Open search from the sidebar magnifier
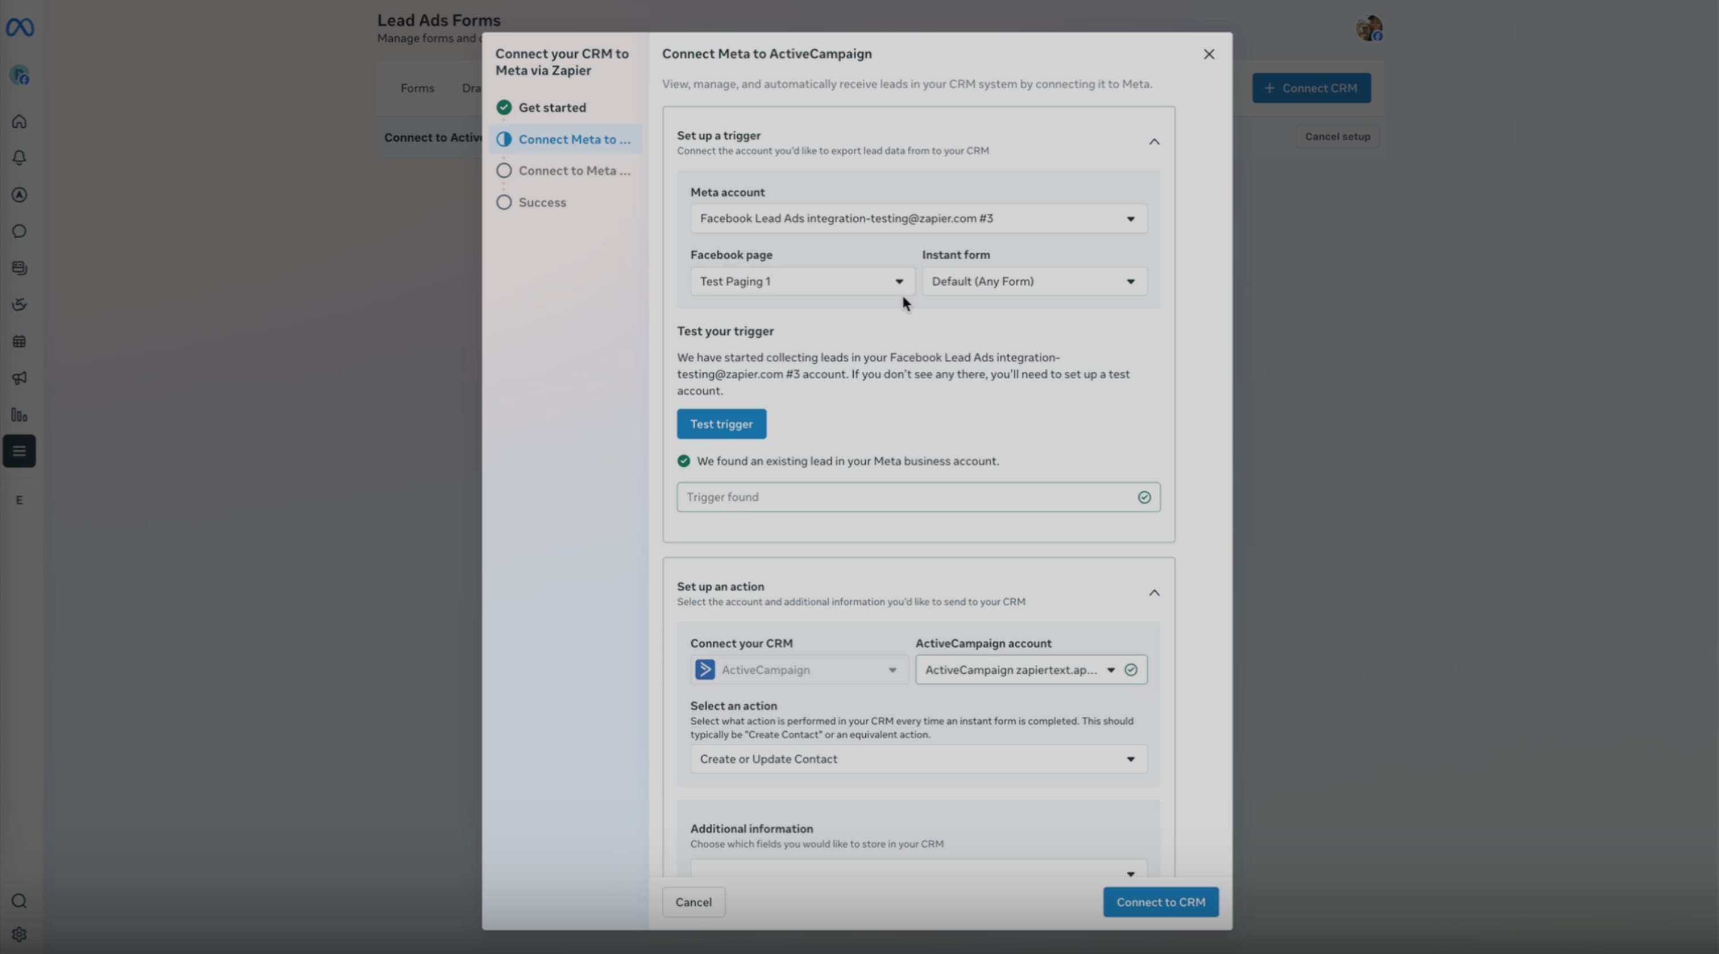 19,901
